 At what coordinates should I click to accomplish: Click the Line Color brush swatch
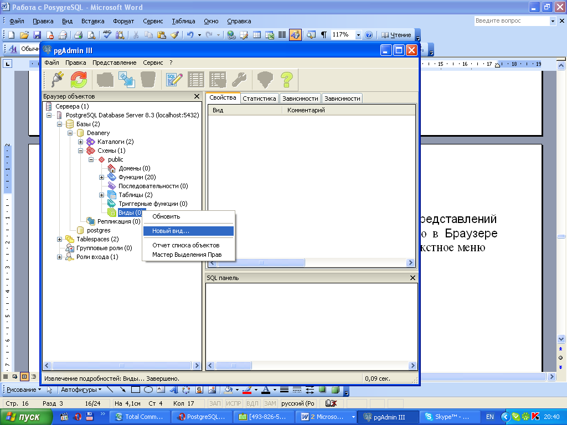(248, 390)
